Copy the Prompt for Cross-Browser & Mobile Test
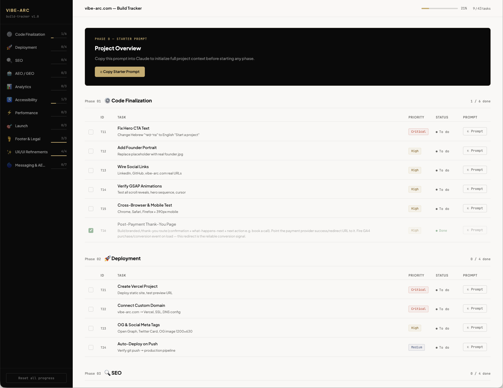This screenshot has width=503, height=388. pyautogui.click(x=475, y=208)
